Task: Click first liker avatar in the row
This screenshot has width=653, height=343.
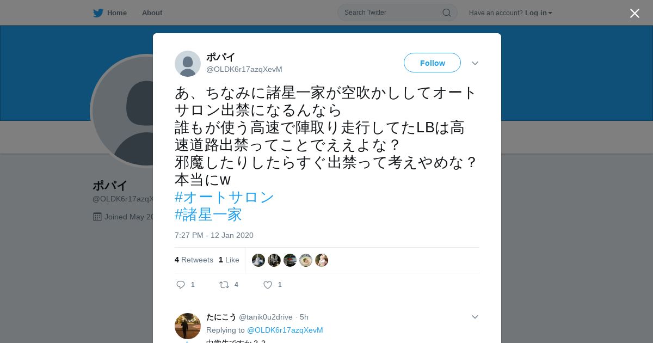Action: point(258,260)
